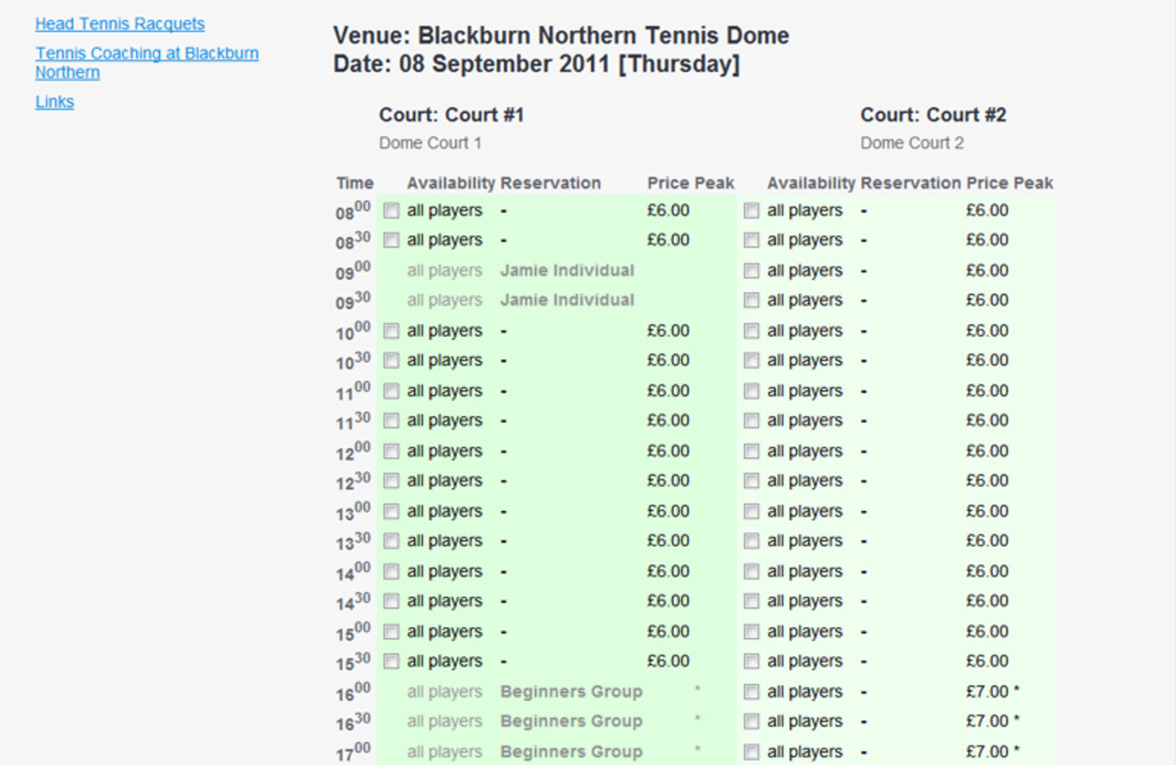Check Court #1 slot at 10:00
Viewport: 1176px width, 765px height.
[391, 331]
